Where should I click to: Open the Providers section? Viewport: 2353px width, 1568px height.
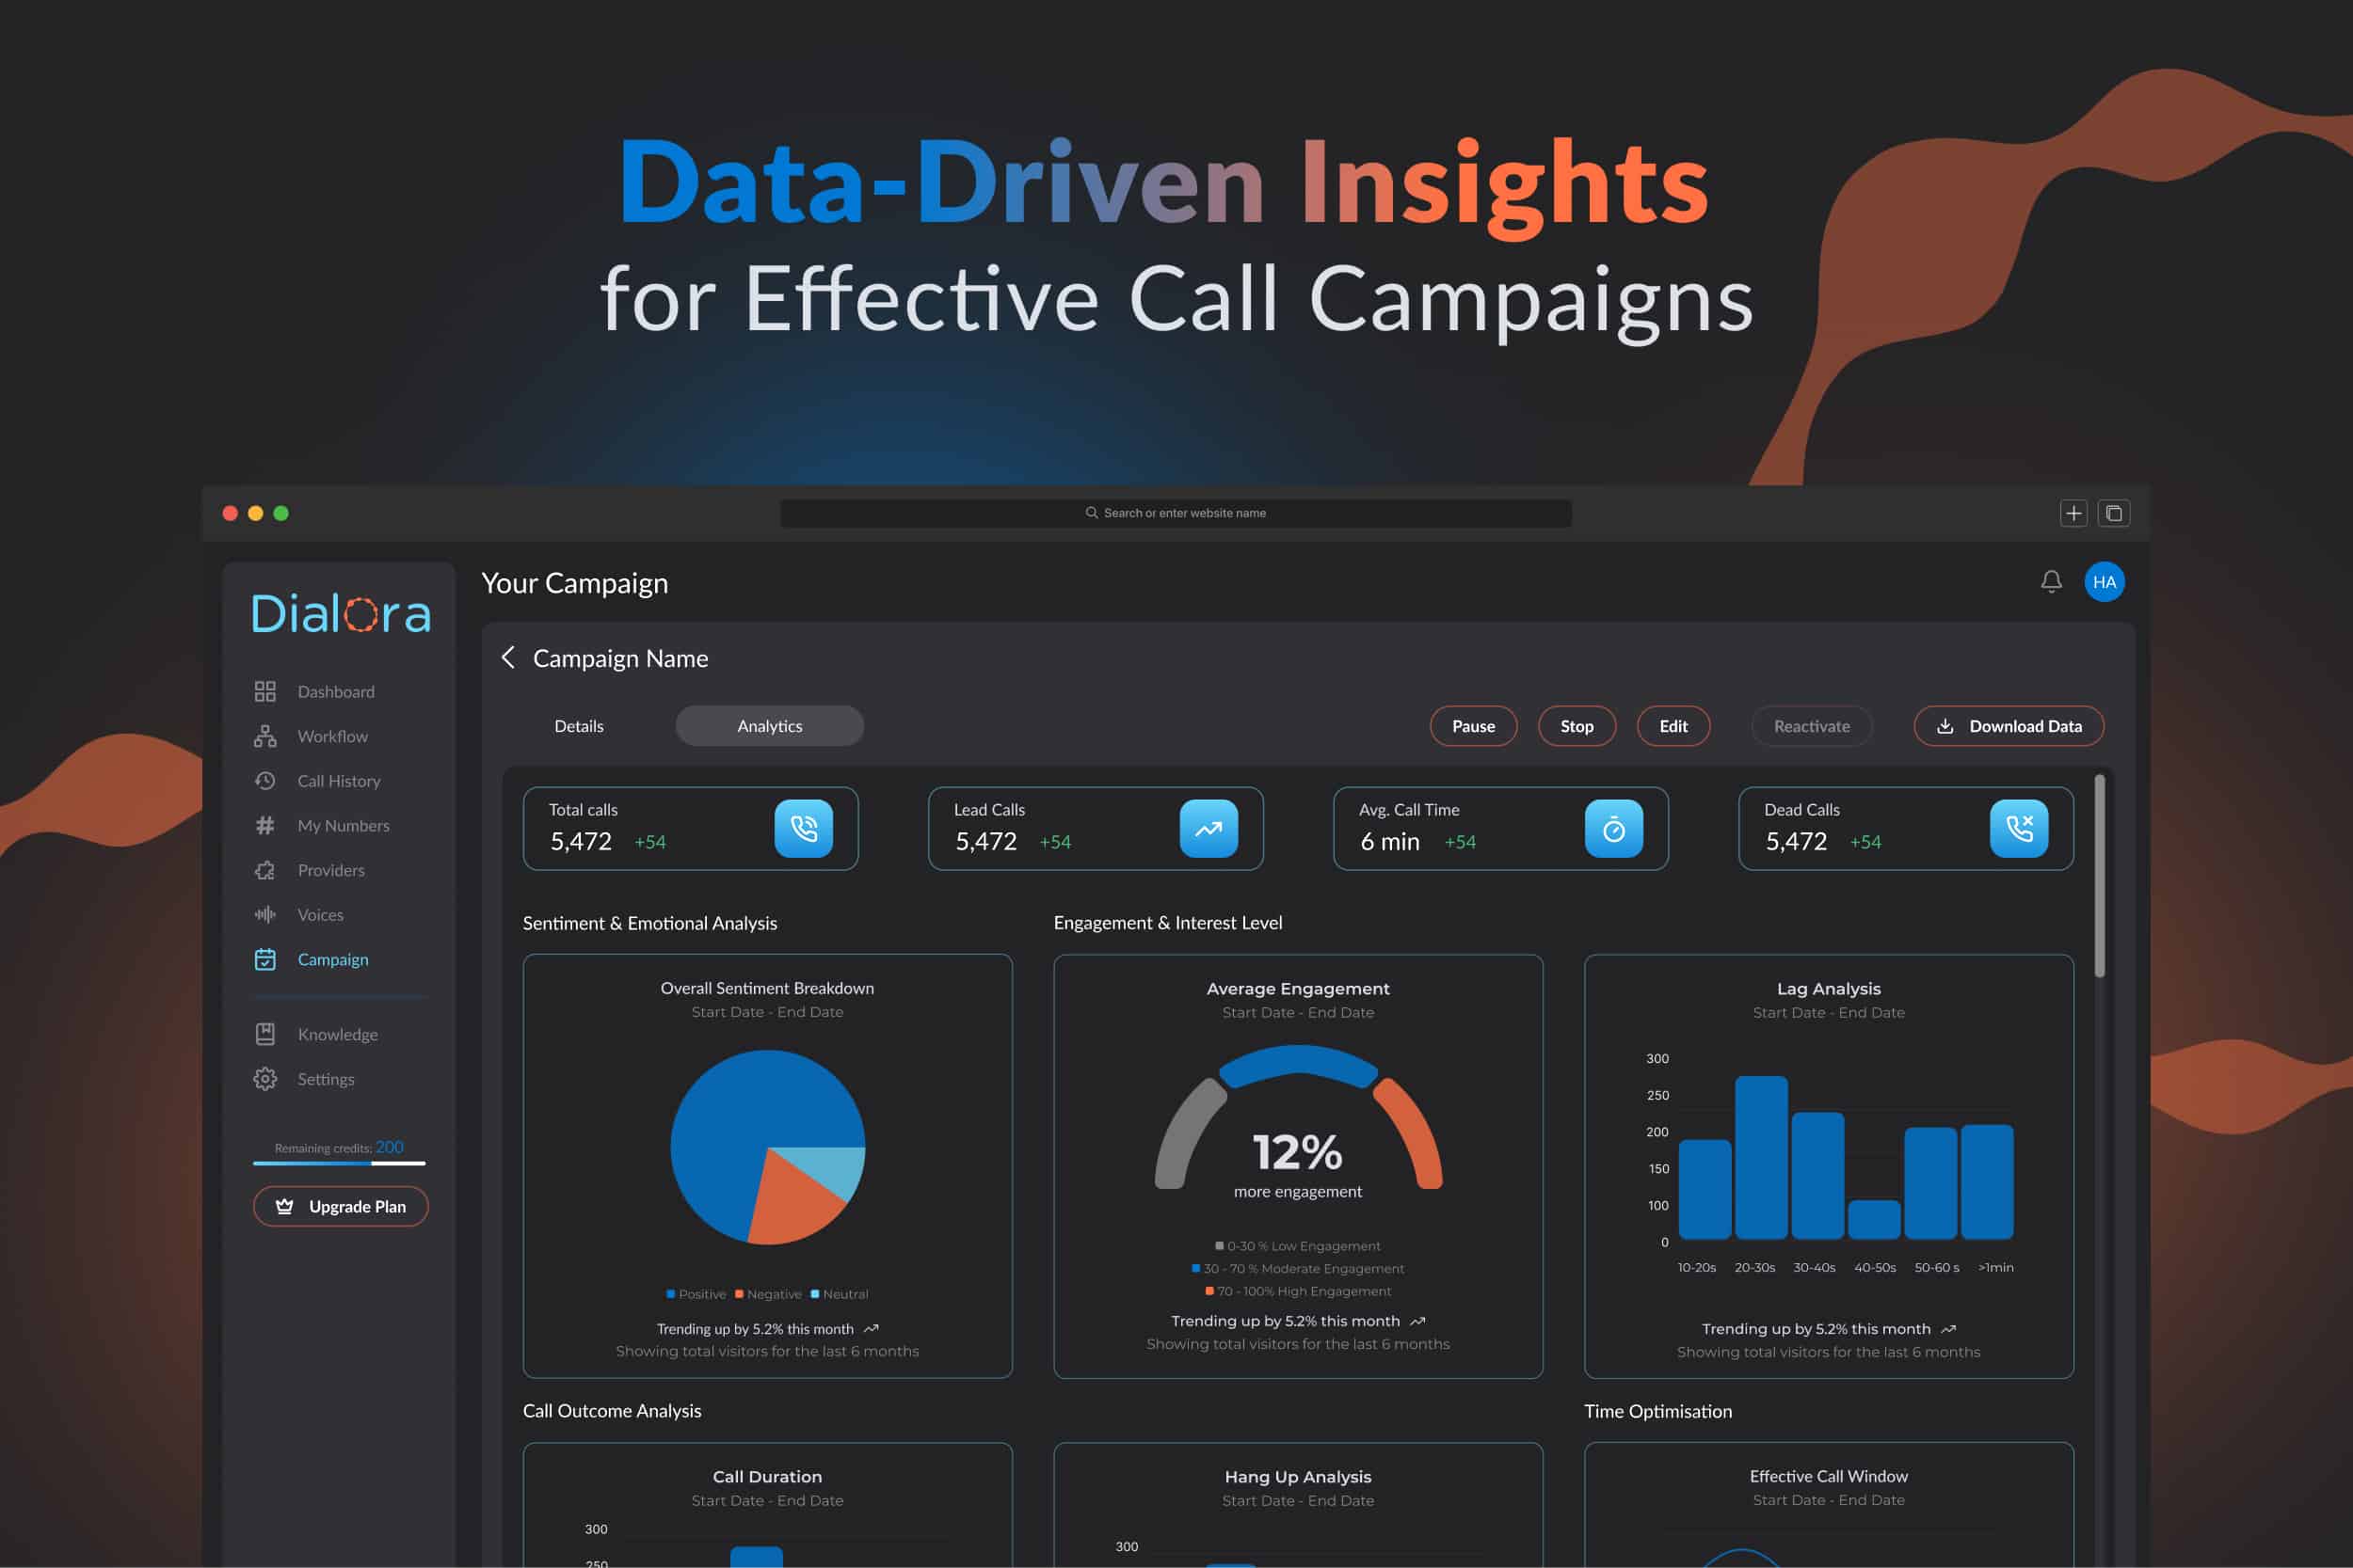(330, 870)
